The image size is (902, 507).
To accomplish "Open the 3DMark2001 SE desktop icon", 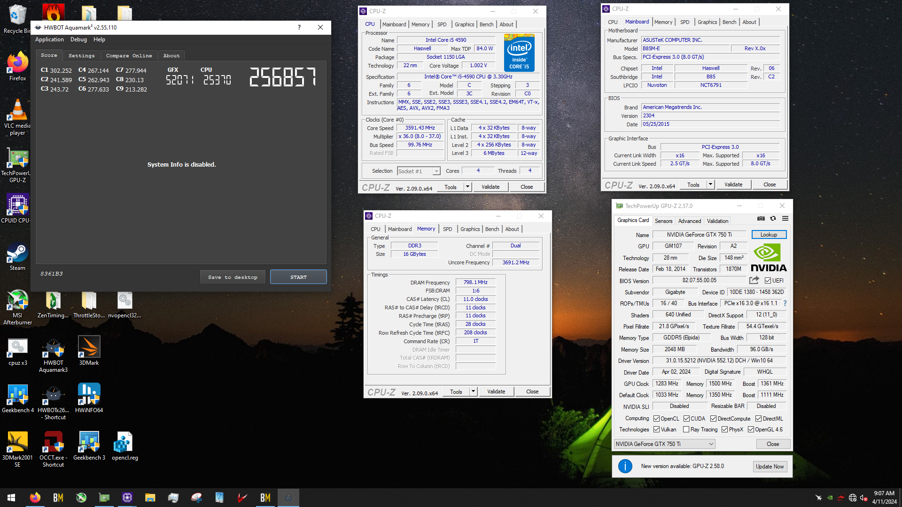I will pyautogui.click(x=17, y=449).
